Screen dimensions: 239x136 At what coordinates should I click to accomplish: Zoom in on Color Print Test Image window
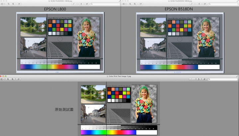coord(13,79)
